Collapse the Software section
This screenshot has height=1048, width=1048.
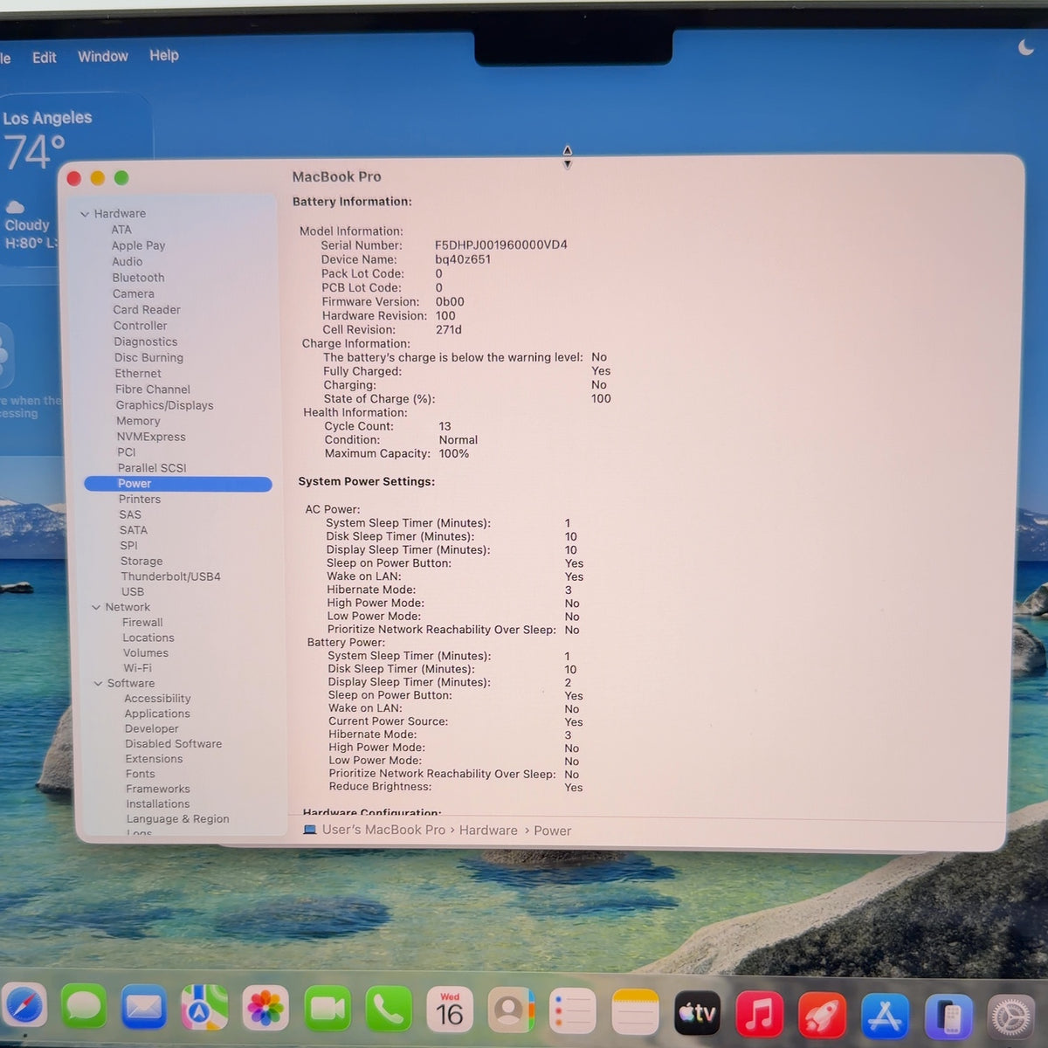98,684
